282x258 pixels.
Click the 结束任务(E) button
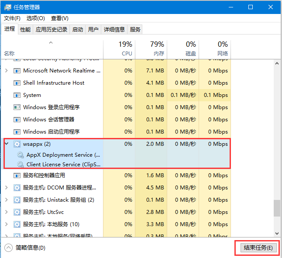coord(258,248)
